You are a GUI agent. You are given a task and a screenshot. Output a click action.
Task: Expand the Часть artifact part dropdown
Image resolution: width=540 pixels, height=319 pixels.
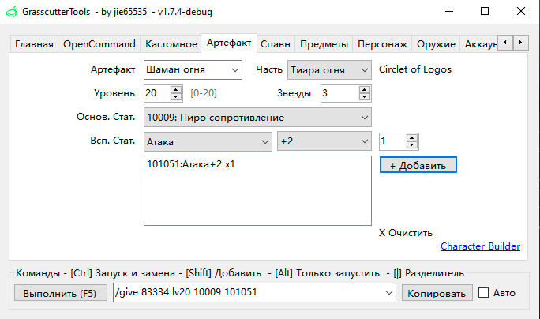click(364, 70)
